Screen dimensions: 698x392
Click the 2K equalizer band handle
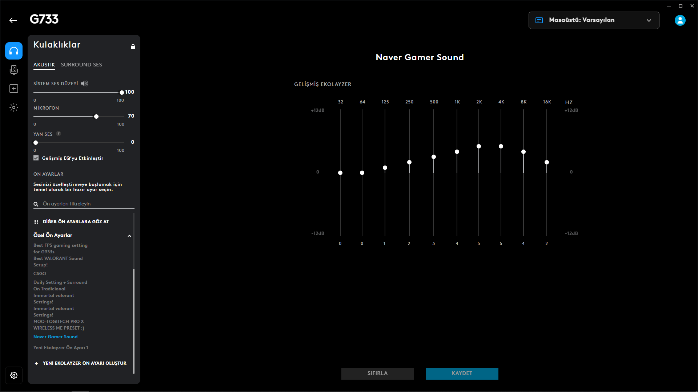tap(479, 146)
